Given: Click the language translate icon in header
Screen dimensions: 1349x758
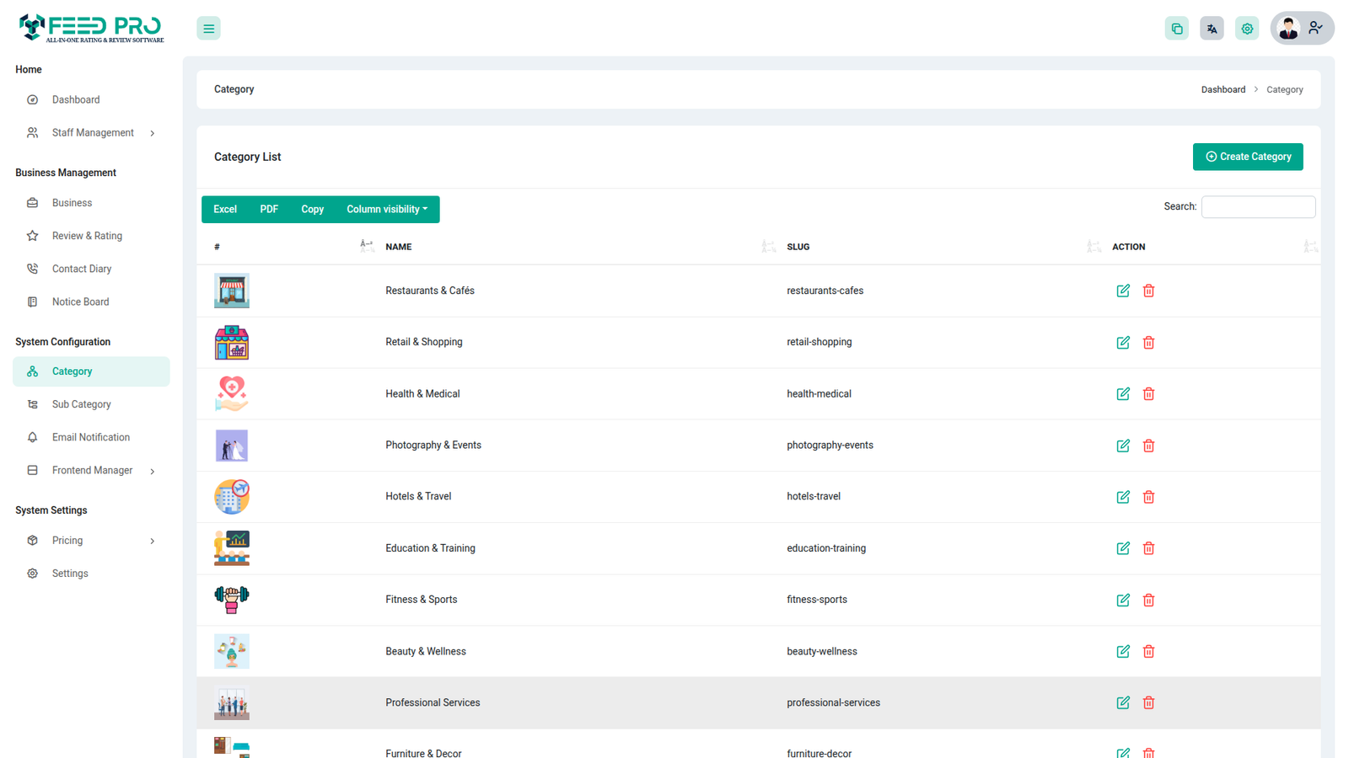Looking at the screenshot, I should [1212, 29].
